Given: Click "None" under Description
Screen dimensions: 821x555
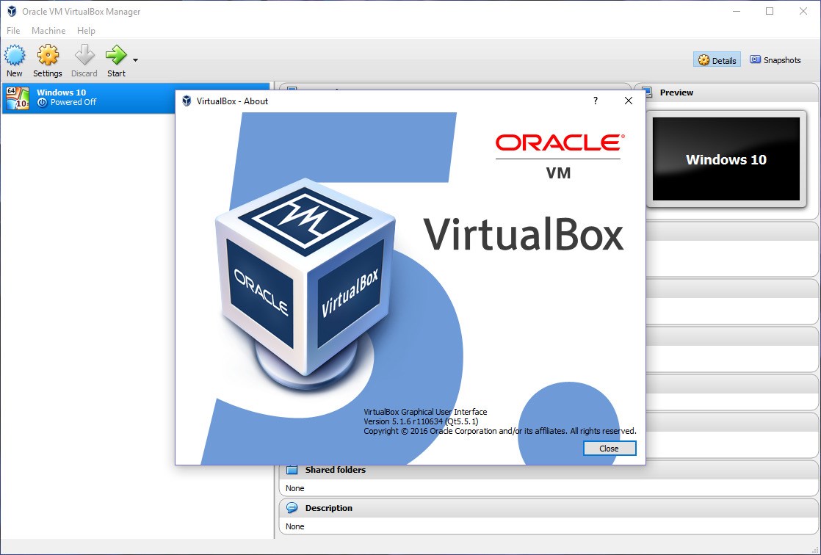Looking at the screenshot, I should click(x=294, y=526).
